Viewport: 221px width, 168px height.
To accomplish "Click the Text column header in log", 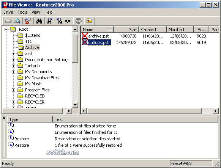I will click(136, 119).
